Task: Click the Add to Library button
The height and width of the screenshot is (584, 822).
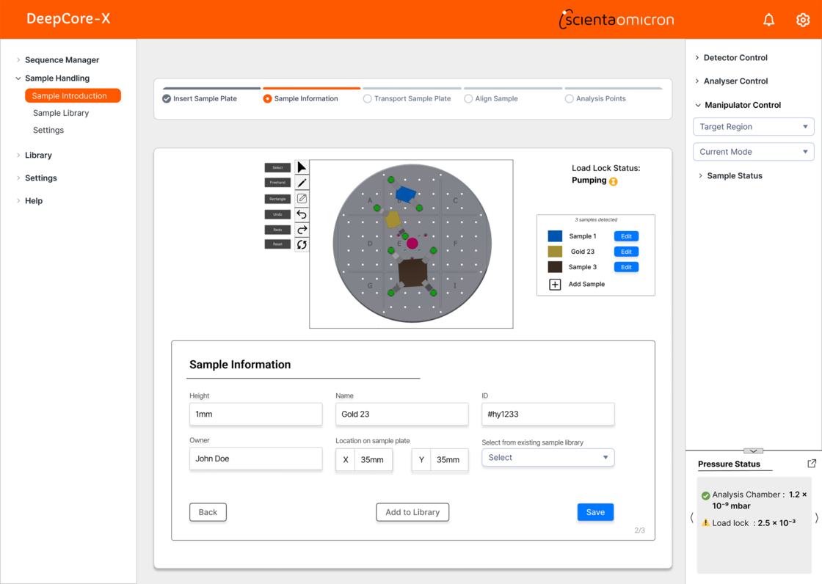Action: click(412, 512)
